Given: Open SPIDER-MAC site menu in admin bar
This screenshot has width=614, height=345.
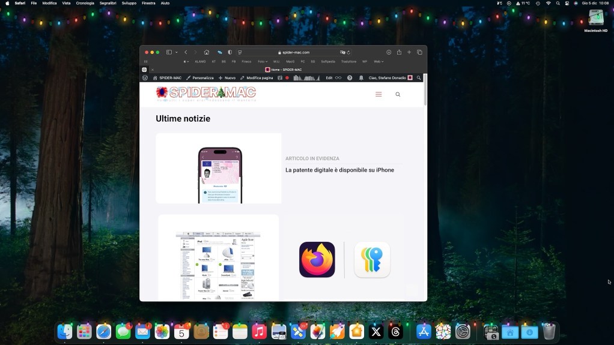Looking at the screenshot, I should click(x=167, y=78).
